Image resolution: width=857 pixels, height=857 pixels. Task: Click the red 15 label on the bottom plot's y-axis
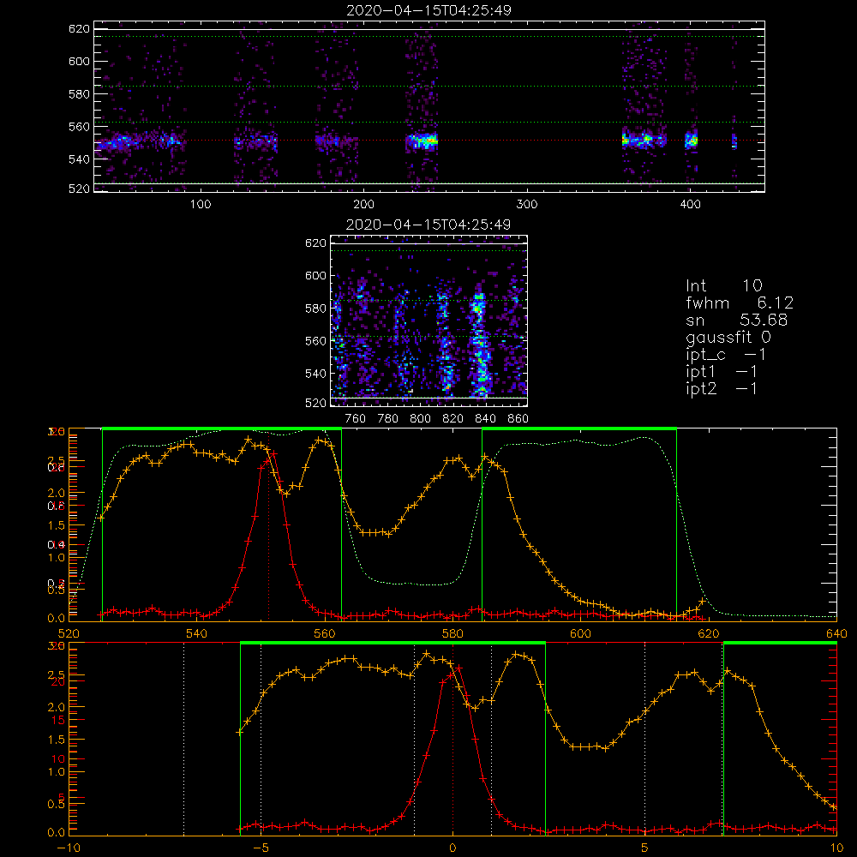[x=58, y=721]
